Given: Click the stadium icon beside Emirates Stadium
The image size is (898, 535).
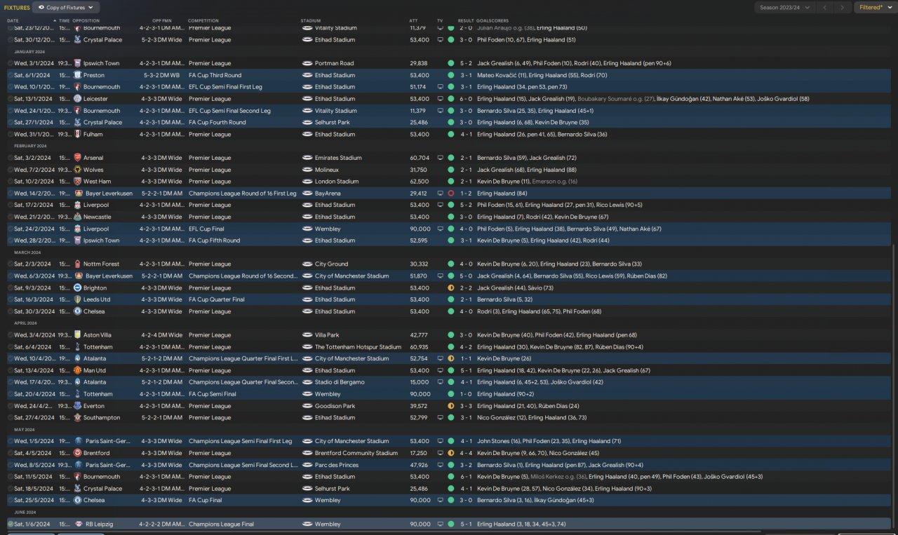Looking at the screenshot, I should [x=307, y=158].
